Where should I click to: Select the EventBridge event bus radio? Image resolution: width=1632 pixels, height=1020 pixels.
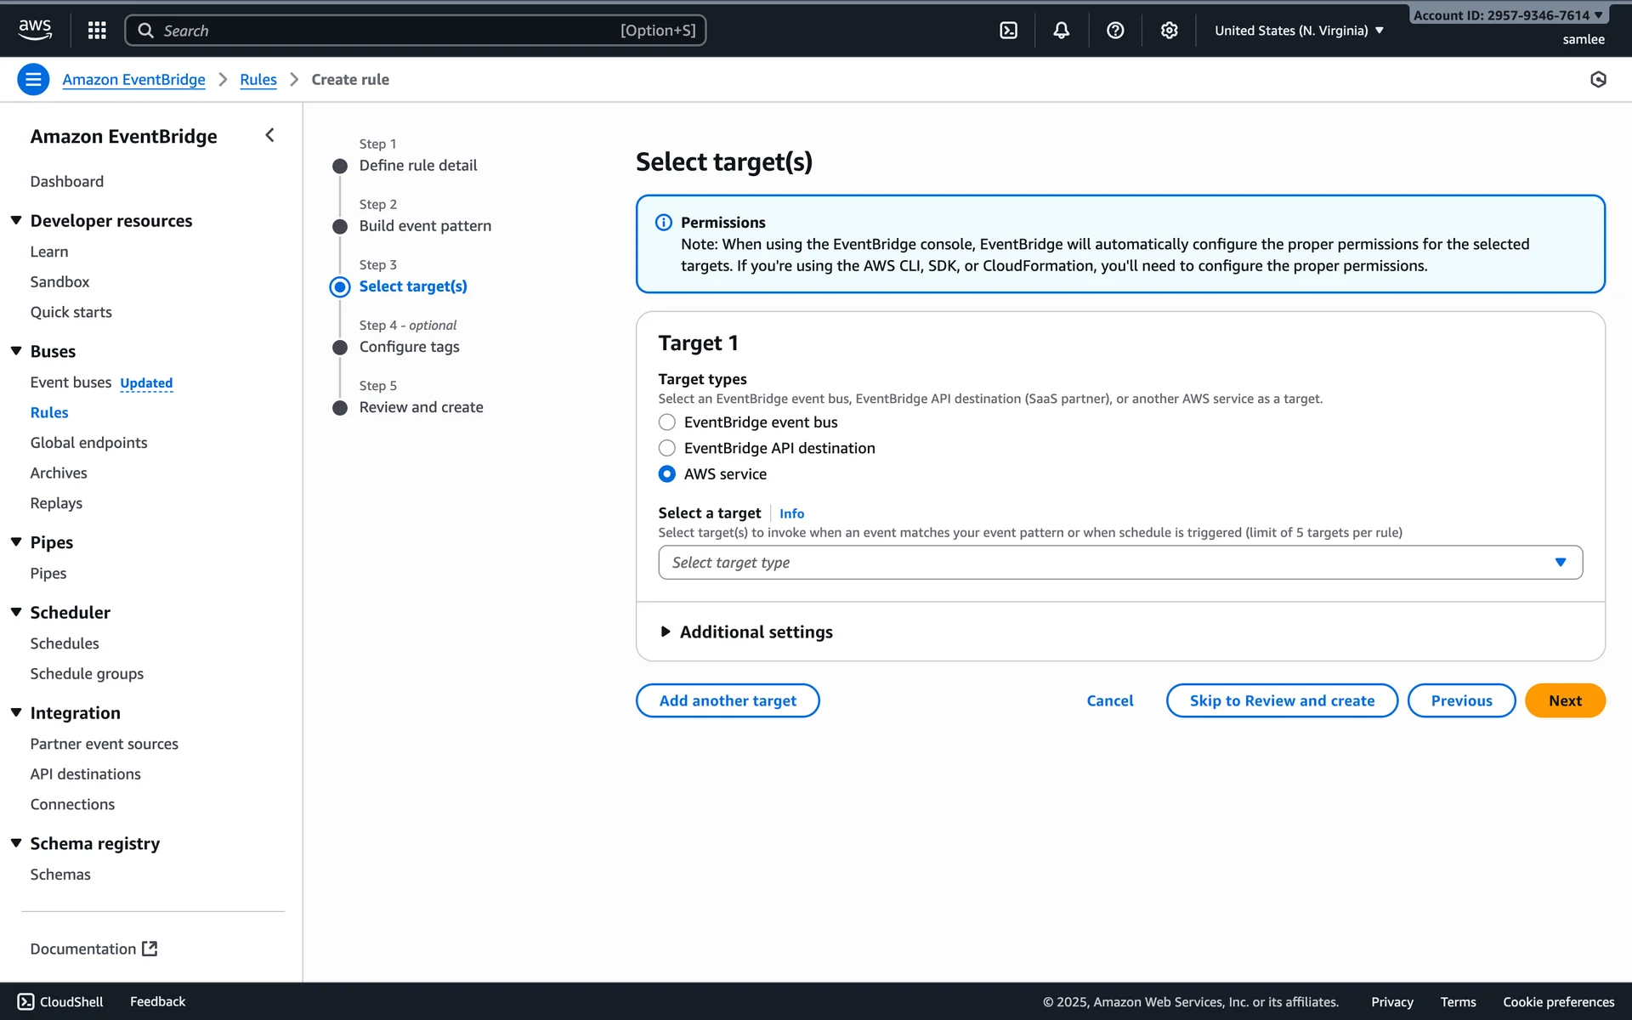coord(667,422)
